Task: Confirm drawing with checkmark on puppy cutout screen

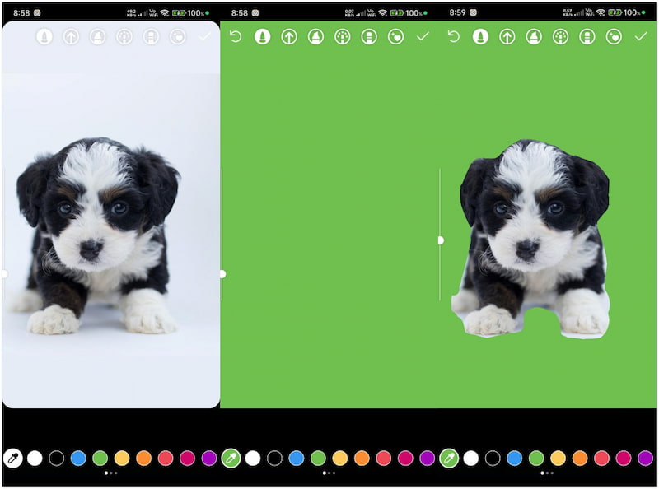Action: pyautogui.click(x=641, y=37)
